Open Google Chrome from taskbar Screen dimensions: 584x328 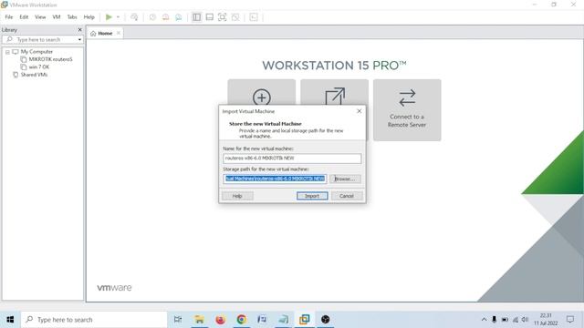pyautogui.click(x=241, y=320)
